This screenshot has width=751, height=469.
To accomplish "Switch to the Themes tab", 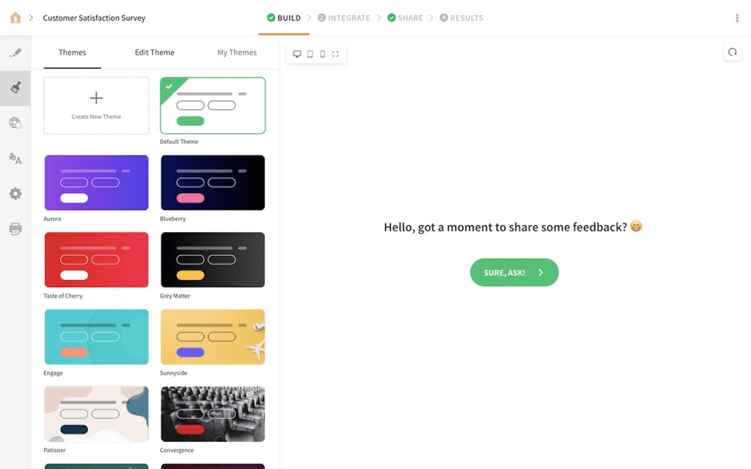I will (x=72, y=53).
